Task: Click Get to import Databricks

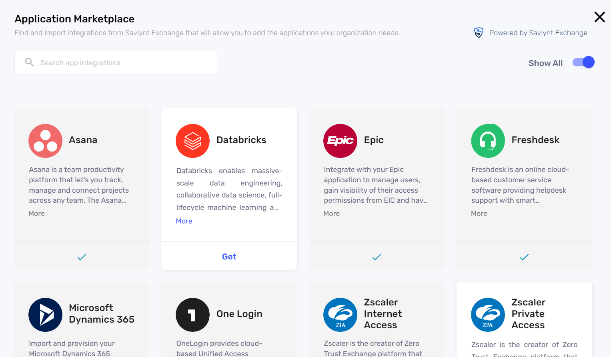Action: pyautogui.click(x=229, y=256)
